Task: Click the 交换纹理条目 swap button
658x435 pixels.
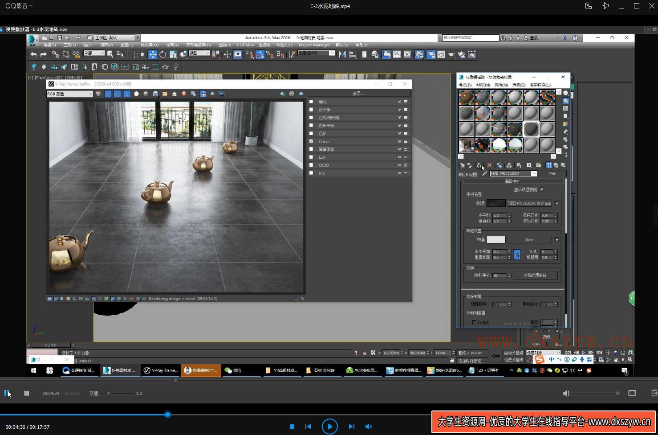Action: point(535,275)
